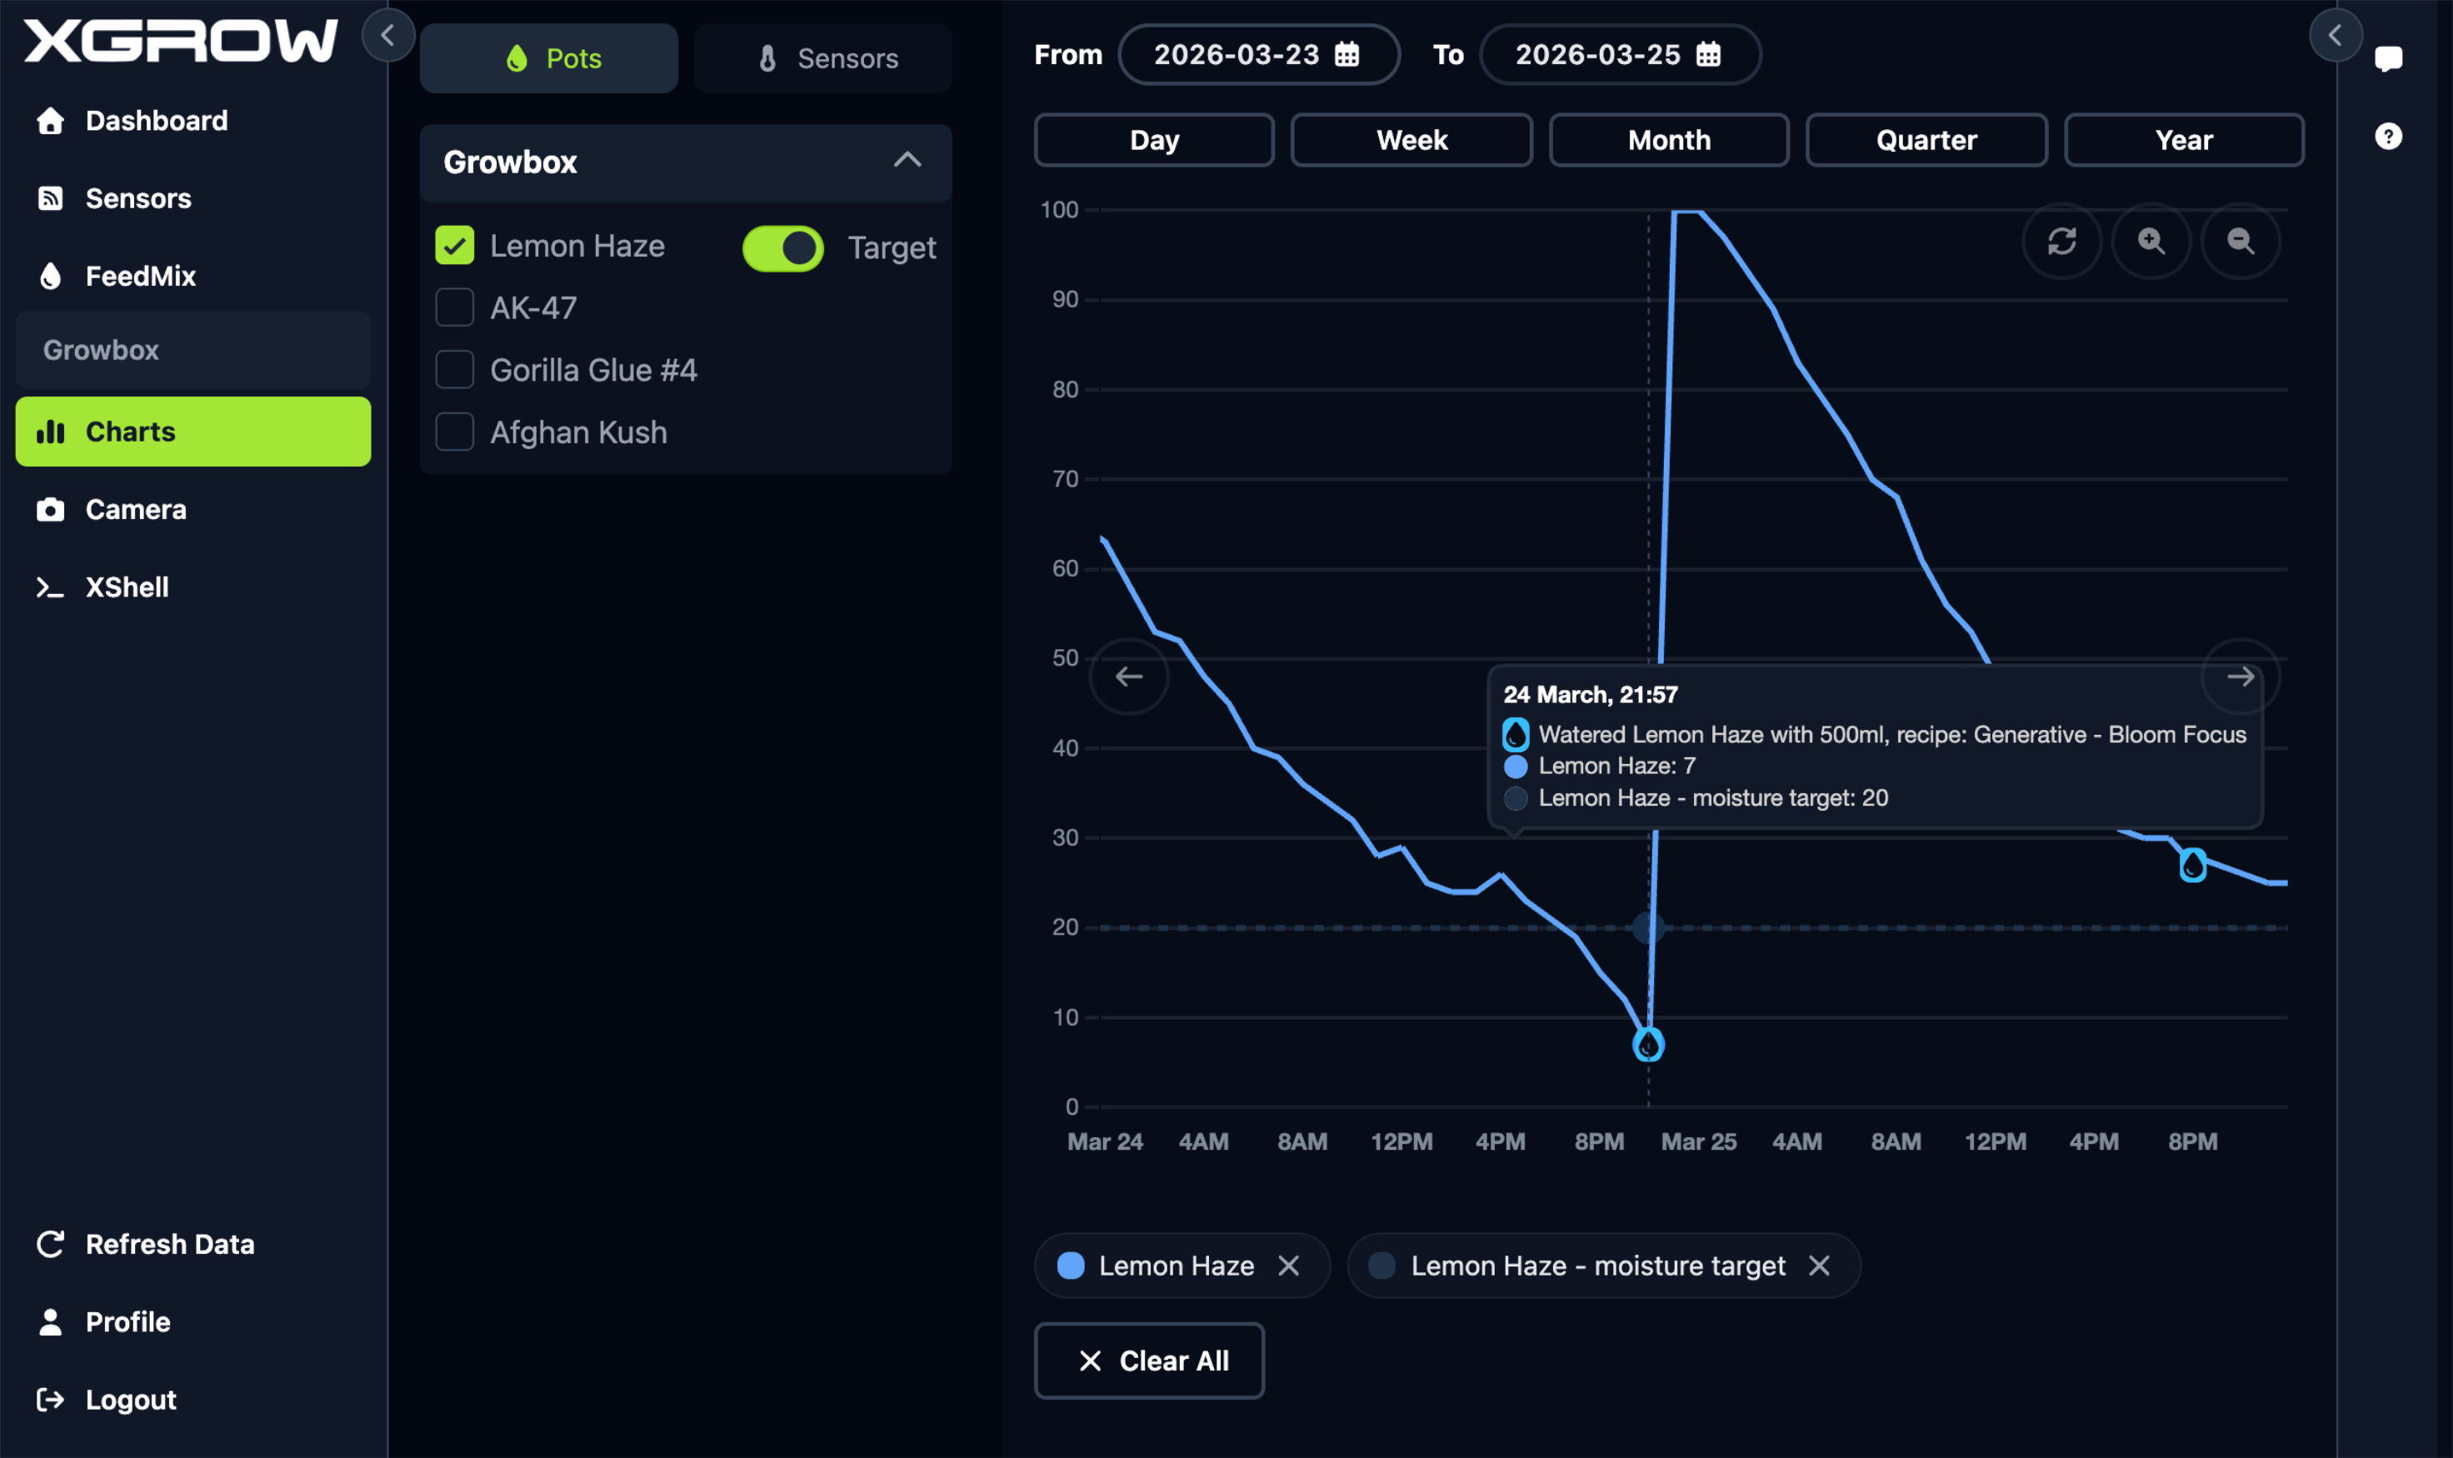Screen dimensions: 2453x1458
Task: Open the Camera view
Action: click(136, 509)
